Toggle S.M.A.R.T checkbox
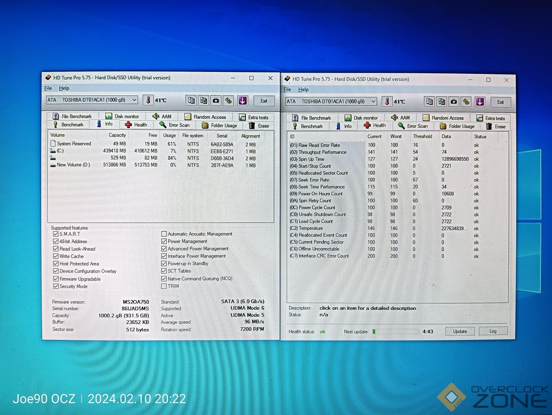 (56, 234)
